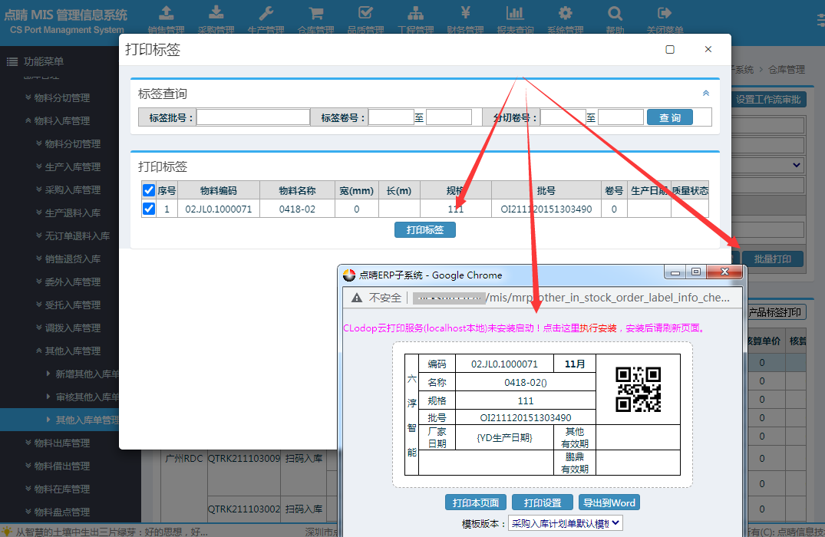Open the 采购管理 download icon
825x537 pixels.
tap(216, 13)
